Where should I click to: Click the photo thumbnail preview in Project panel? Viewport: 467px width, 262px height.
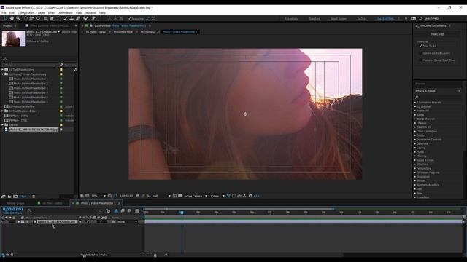click(x=13, y=39)
